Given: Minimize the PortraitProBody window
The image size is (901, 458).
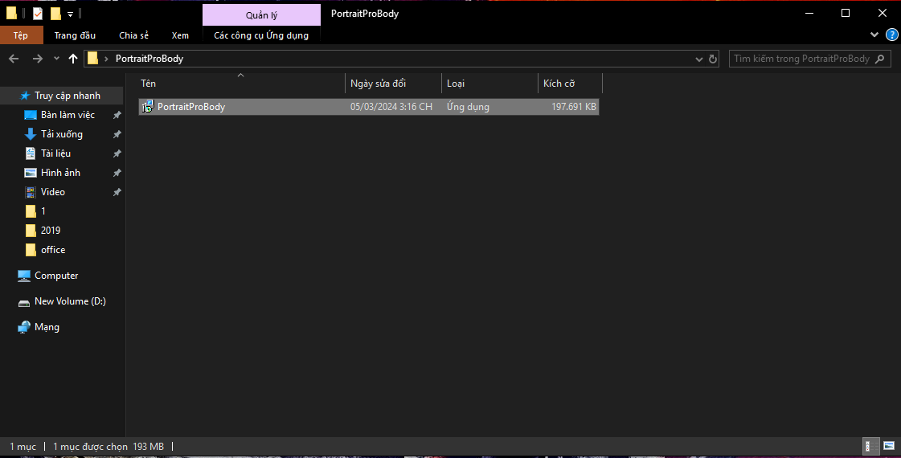Looking at the screenshot, I should [x=809, y=13].
